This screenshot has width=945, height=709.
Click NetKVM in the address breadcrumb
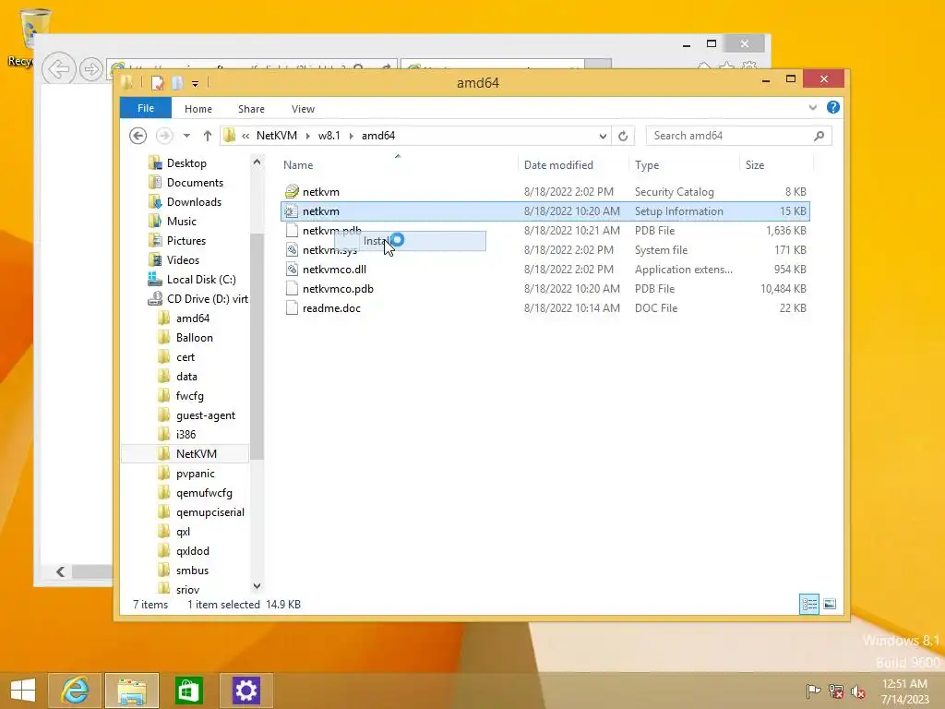(277, 136)
